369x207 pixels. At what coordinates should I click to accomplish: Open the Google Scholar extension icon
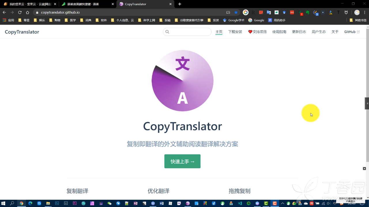tap(284, 12)
